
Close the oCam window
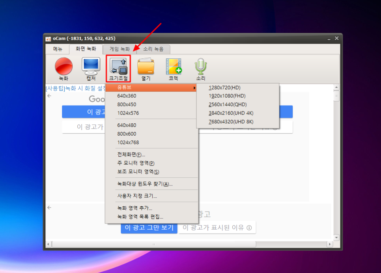pos(337,38)
